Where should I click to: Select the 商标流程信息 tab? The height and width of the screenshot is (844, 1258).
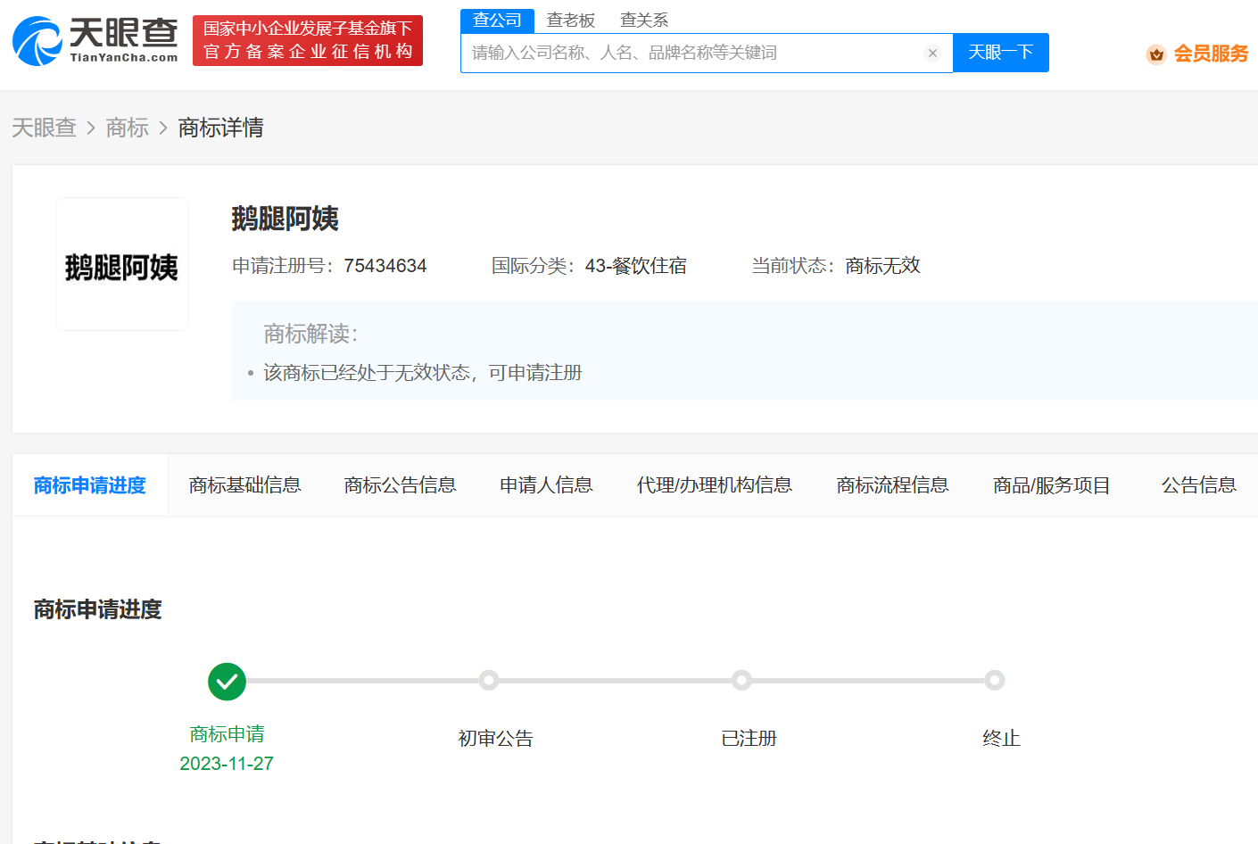(892, 485)
